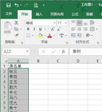The width and height of the screenshot is (102, 112).
Task: Decrease the font size
Action: [59, 29]
